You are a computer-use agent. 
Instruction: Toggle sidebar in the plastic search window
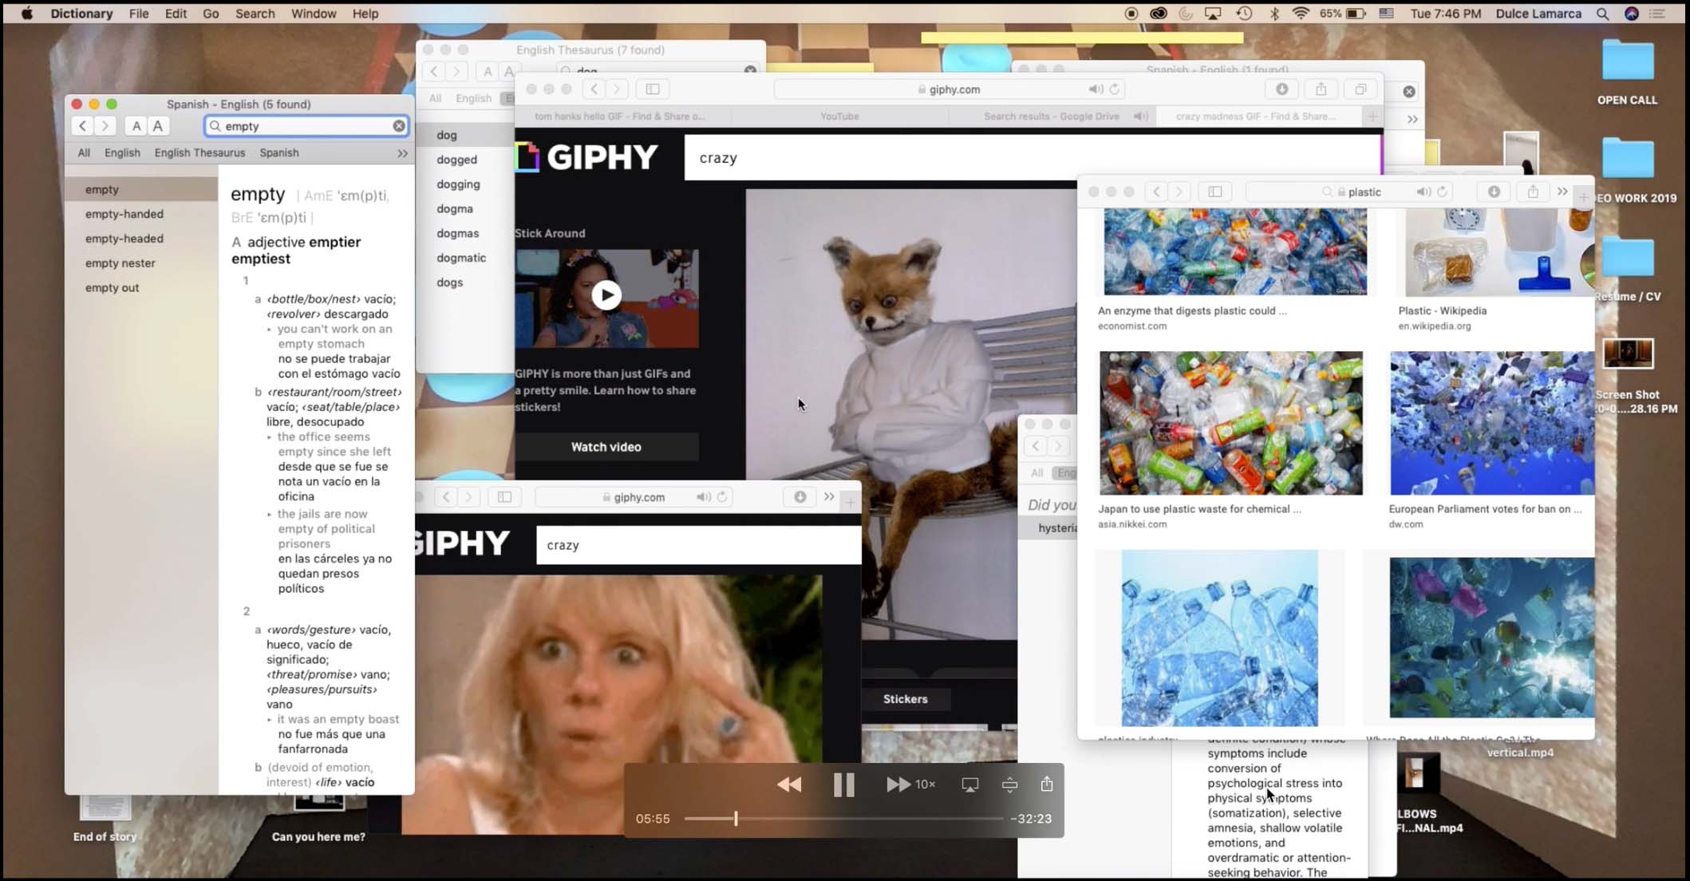tap(1215, 192)
